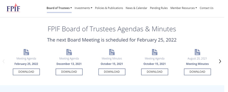
Task: Click document icon above February 25, 2022 agenda
Action: pos(26,52)
